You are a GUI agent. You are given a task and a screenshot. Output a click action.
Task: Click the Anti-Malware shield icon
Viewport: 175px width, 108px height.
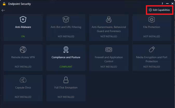23,20
